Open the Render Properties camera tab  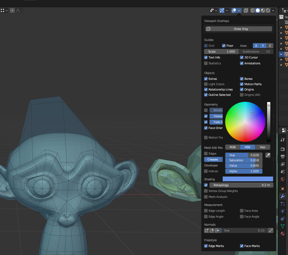283,150
